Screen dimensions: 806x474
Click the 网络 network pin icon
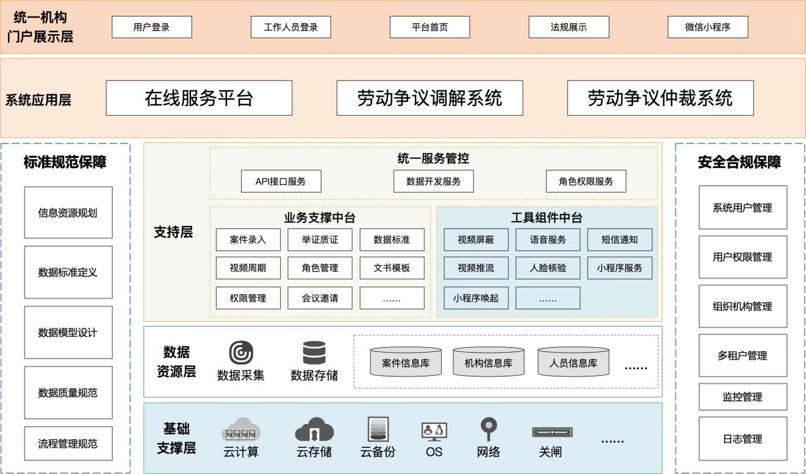[489, 429]
